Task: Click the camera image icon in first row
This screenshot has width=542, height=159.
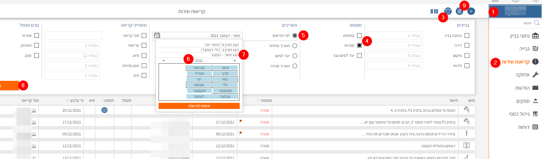Action: pos(104,110)
